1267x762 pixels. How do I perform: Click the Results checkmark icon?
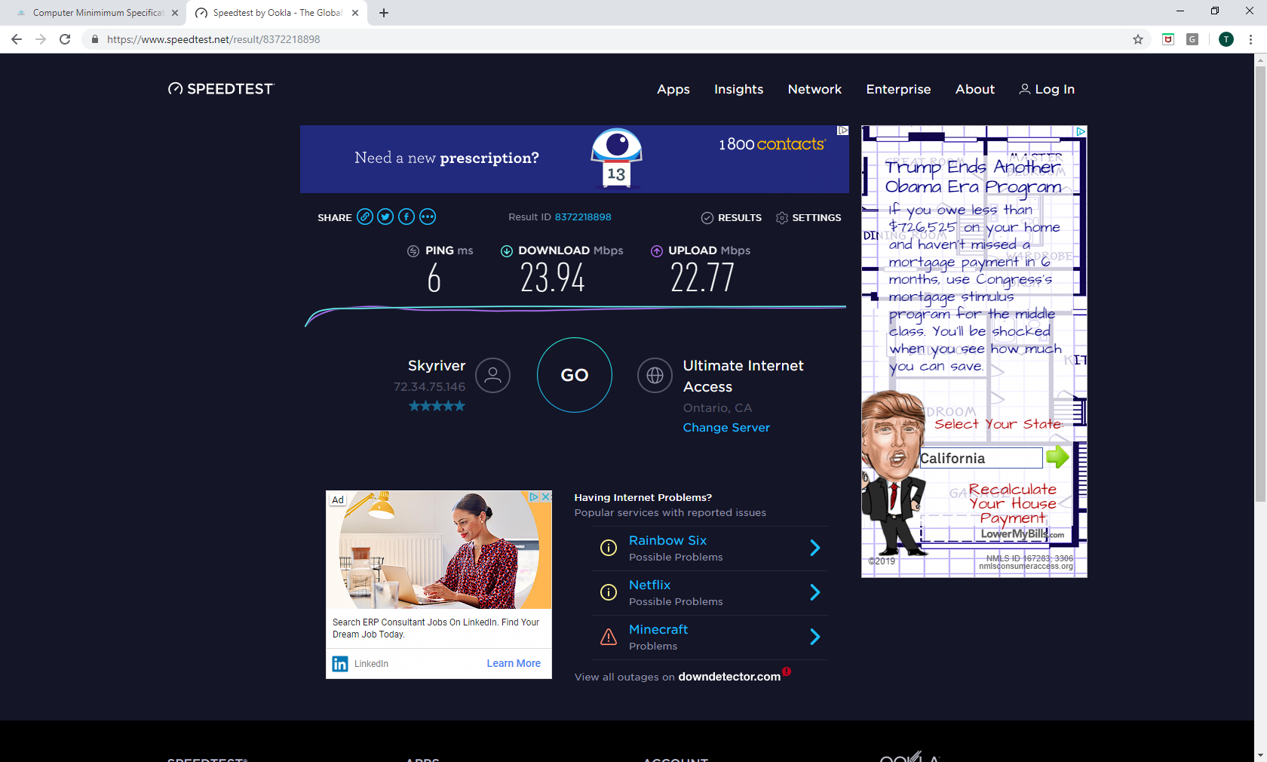pos(707,218)
